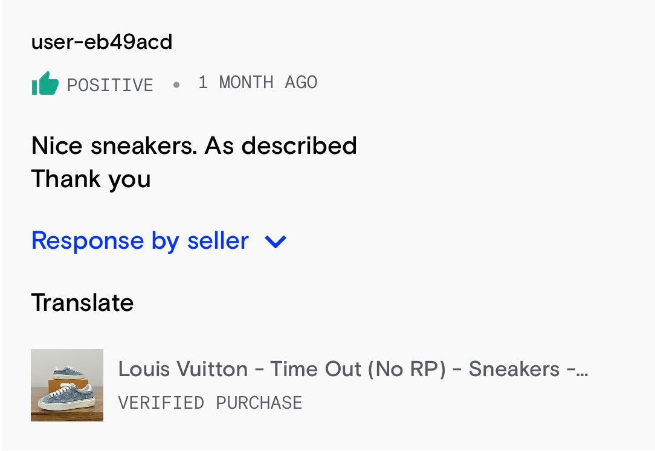The height and width of the screenshot is (451, 655).
Task: Click the words Time Out (No RP) in title
Action: coord(358,369)
